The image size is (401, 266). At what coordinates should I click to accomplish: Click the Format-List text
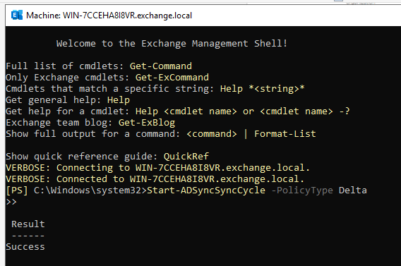pos(285,133)
